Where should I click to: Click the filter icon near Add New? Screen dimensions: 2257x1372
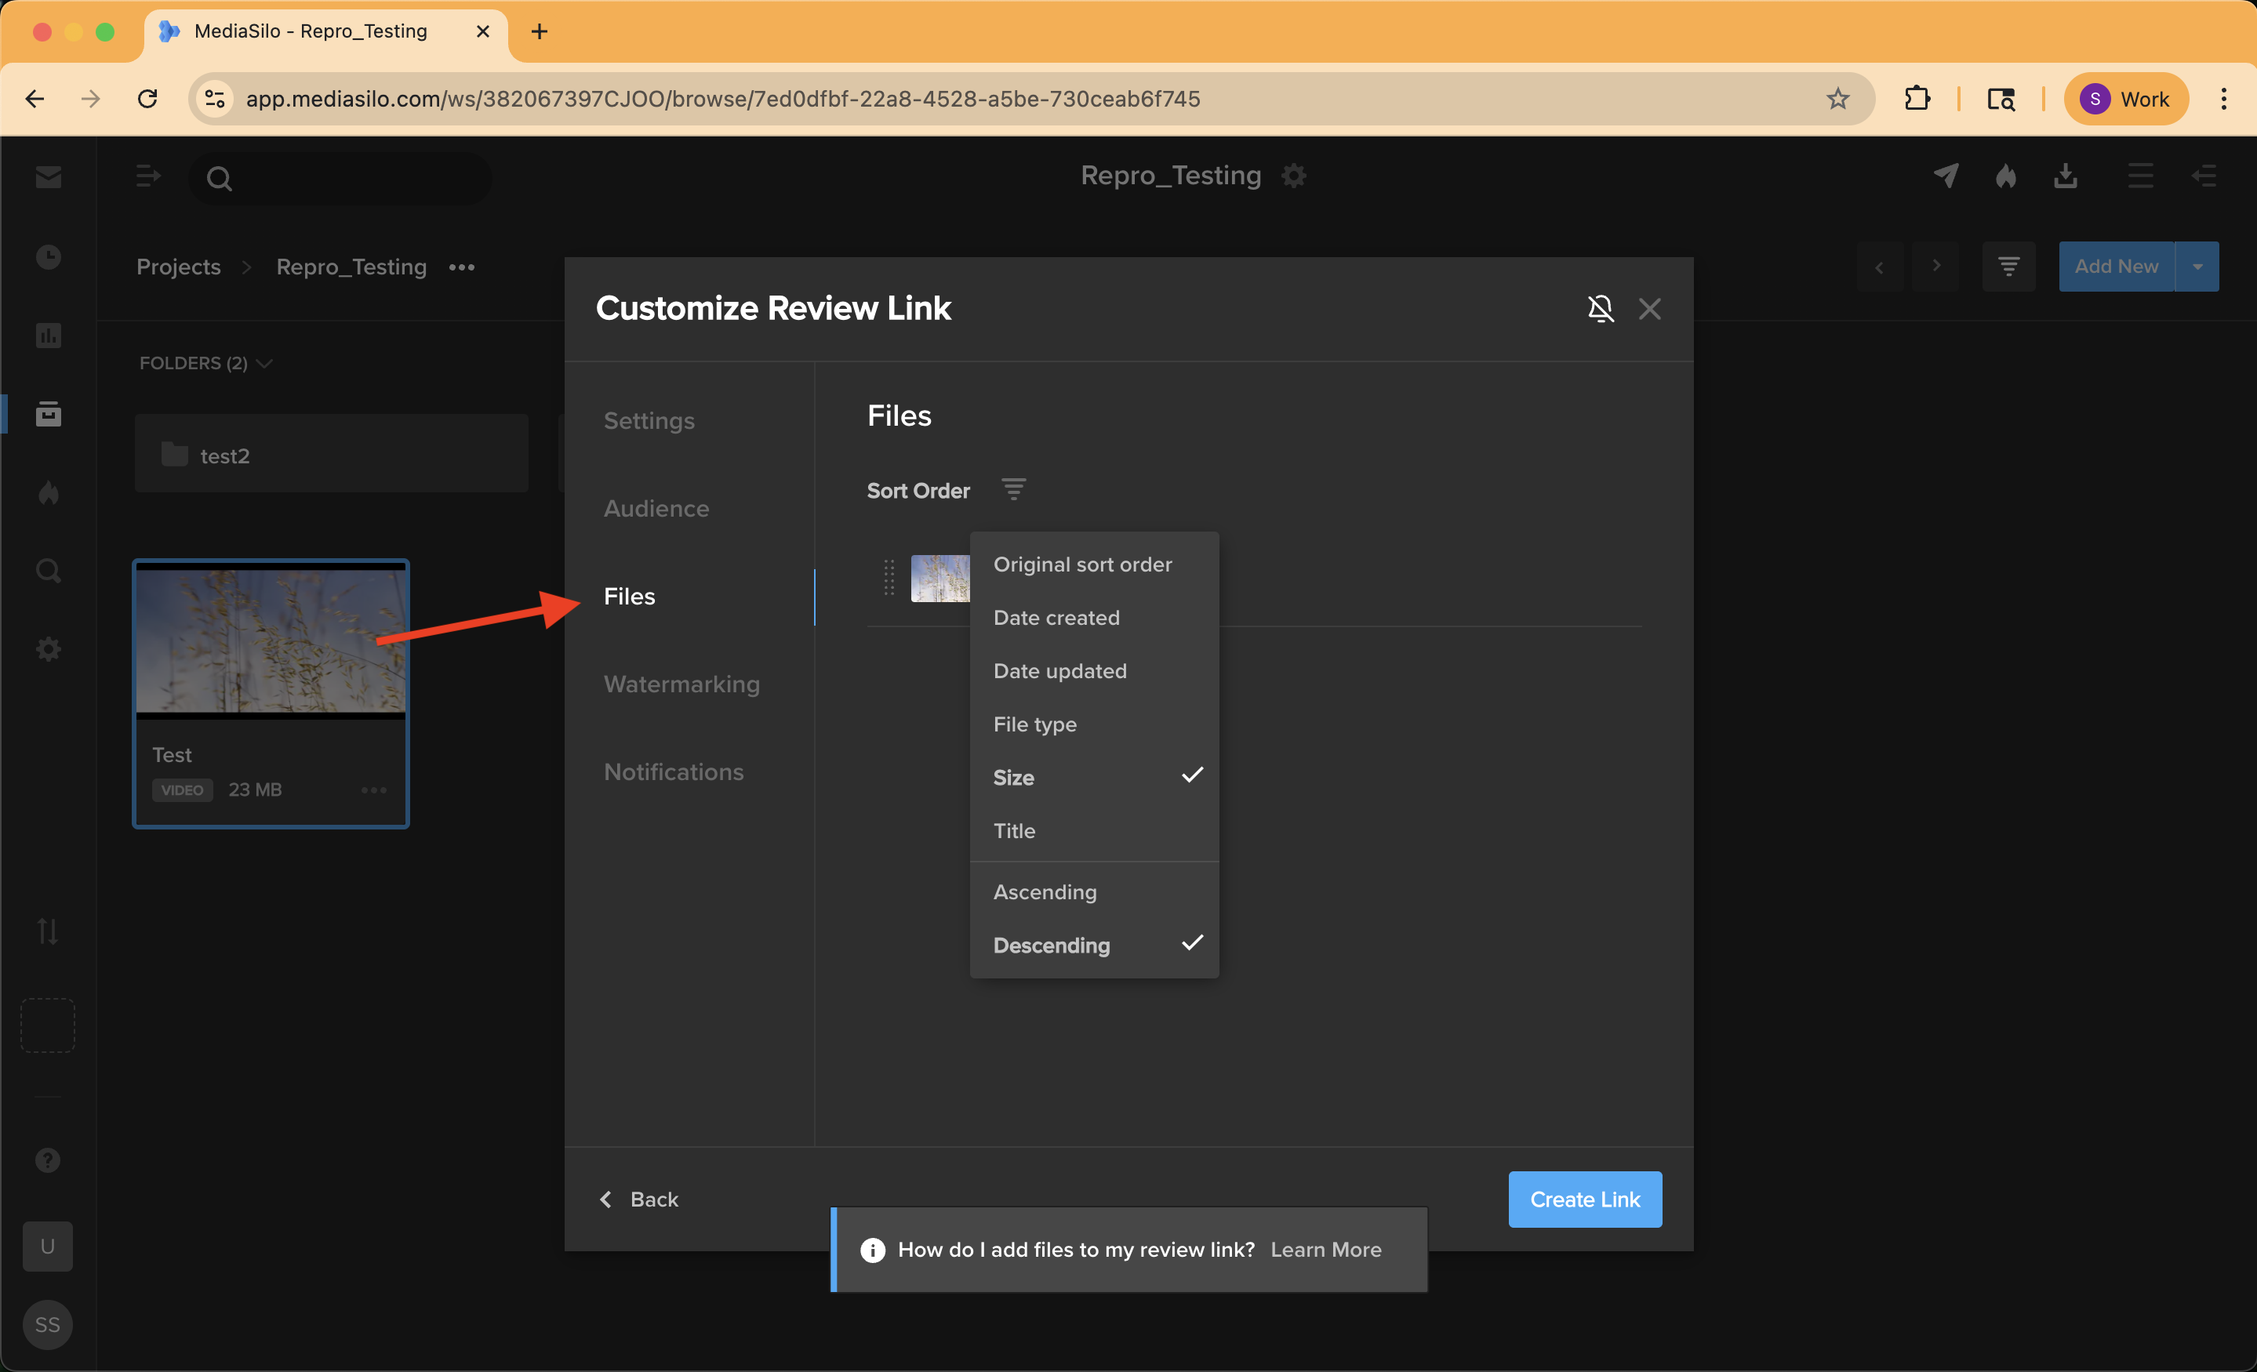pyautogui.click(x=2008, y=266)
